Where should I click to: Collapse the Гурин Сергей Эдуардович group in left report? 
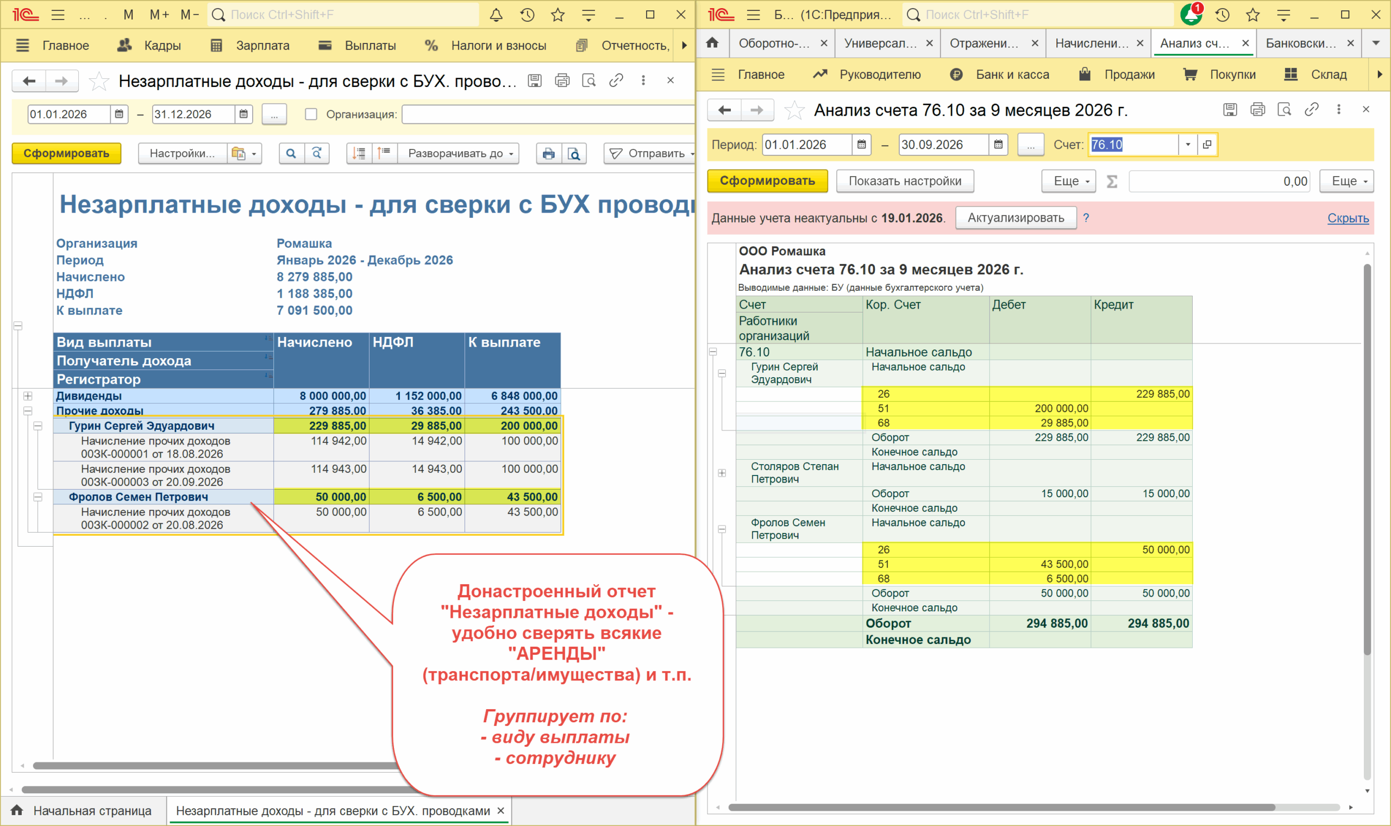tap(38, 426)
